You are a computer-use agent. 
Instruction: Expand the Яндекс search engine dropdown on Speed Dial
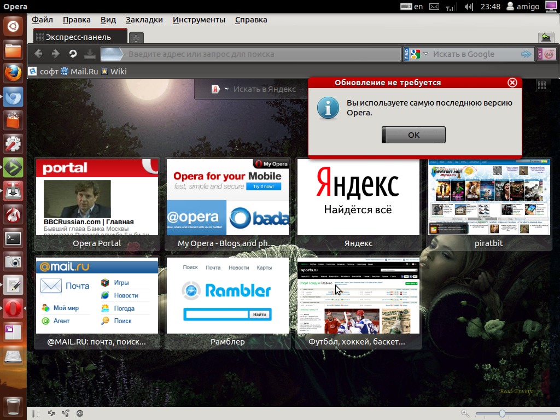click(x=226, y=89)
